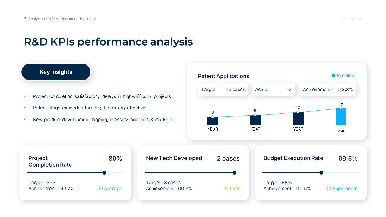Click the Lack warning triangle icon
This screenshot has height=217, width=386.
tap(226, 189)
